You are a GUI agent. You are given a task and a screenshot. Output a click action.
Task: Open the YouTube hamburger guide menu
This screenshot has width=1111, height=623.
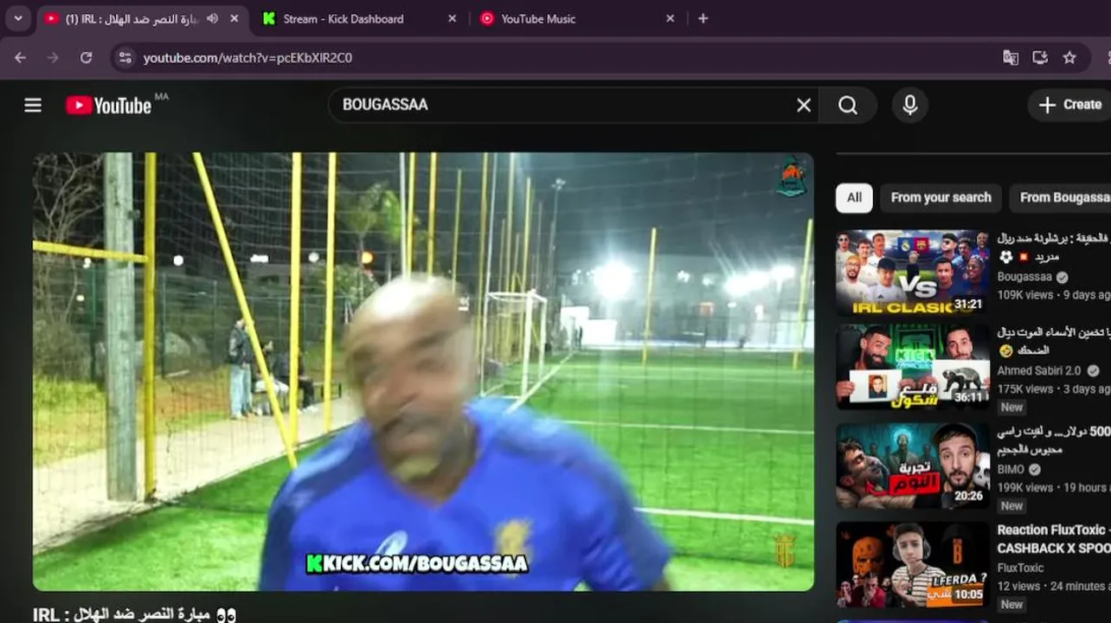pyautogui.click(x=33, y=105)
